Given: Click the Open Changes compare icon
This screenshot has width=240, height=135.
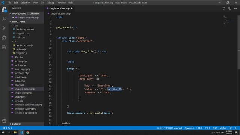Looking at the screenshot, I should click(224, 8).
